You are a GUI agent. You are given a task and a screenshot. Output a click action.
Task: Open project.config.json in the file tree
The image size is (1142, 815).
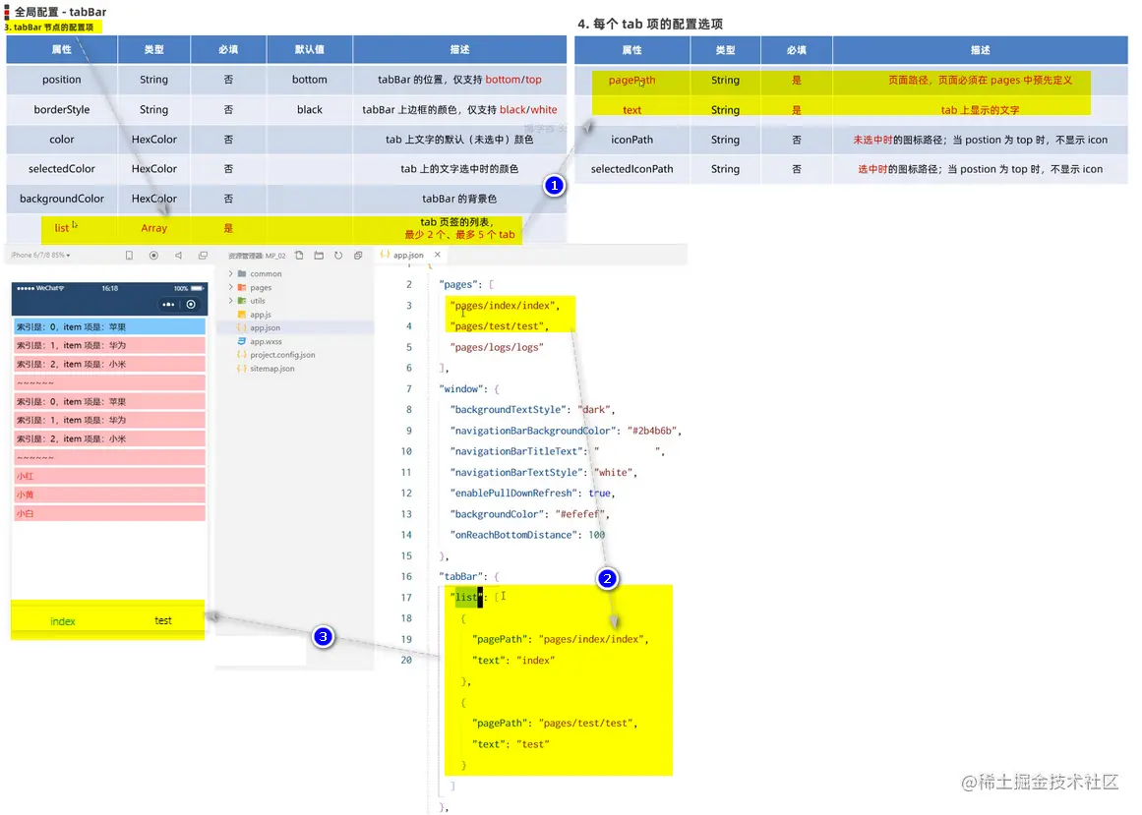pyautogui.click(x=282, y=355)
